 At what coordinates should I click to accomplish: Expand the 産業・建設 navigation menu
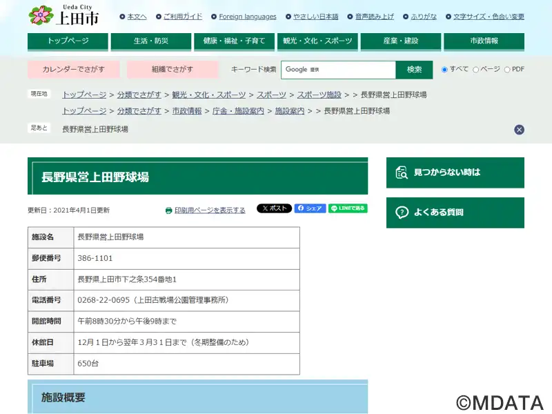pos(400,41)
